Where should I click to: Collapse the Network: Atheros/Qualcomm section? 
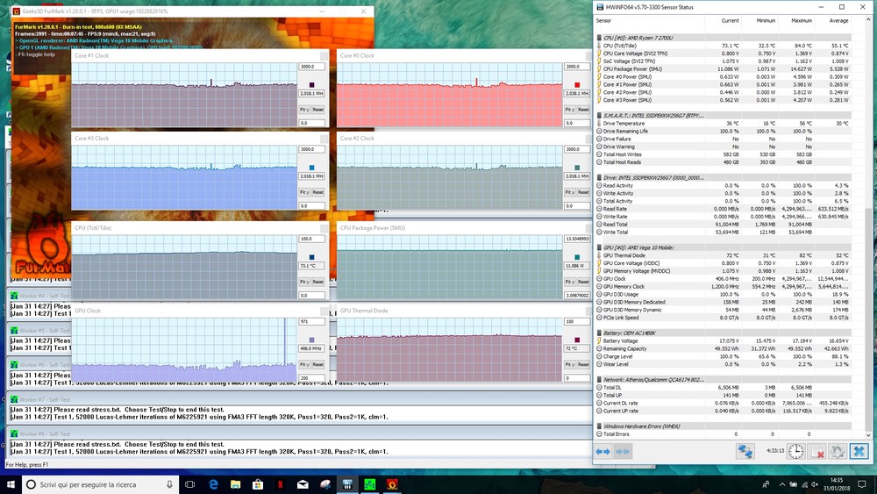[x=600, y=379]
